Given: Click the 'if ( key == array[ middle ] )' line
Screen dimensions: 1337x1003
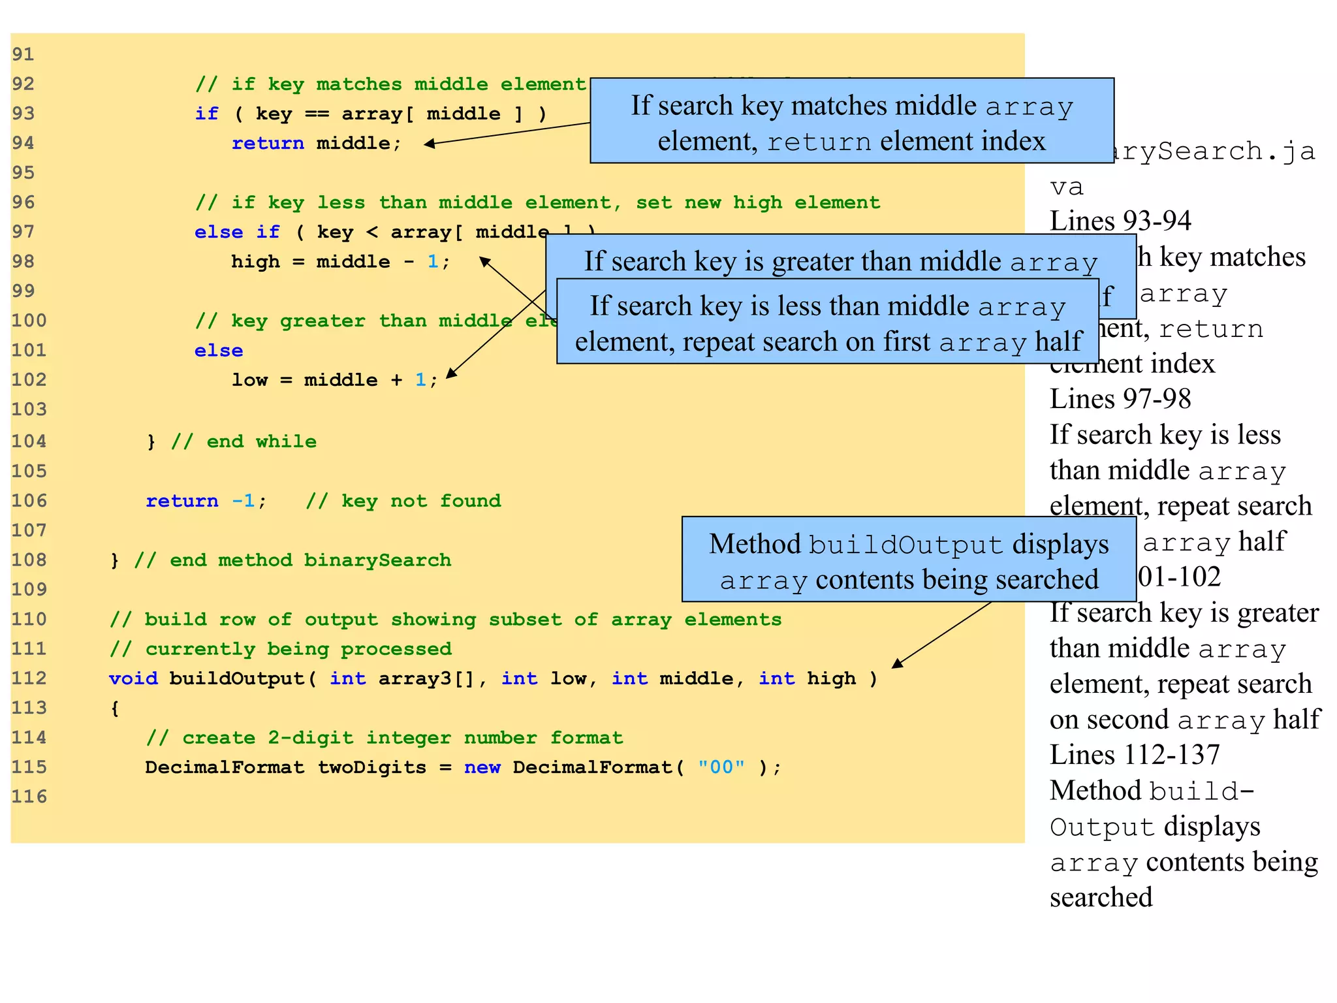Looking at the screenshot, I should tap(371, 114).
